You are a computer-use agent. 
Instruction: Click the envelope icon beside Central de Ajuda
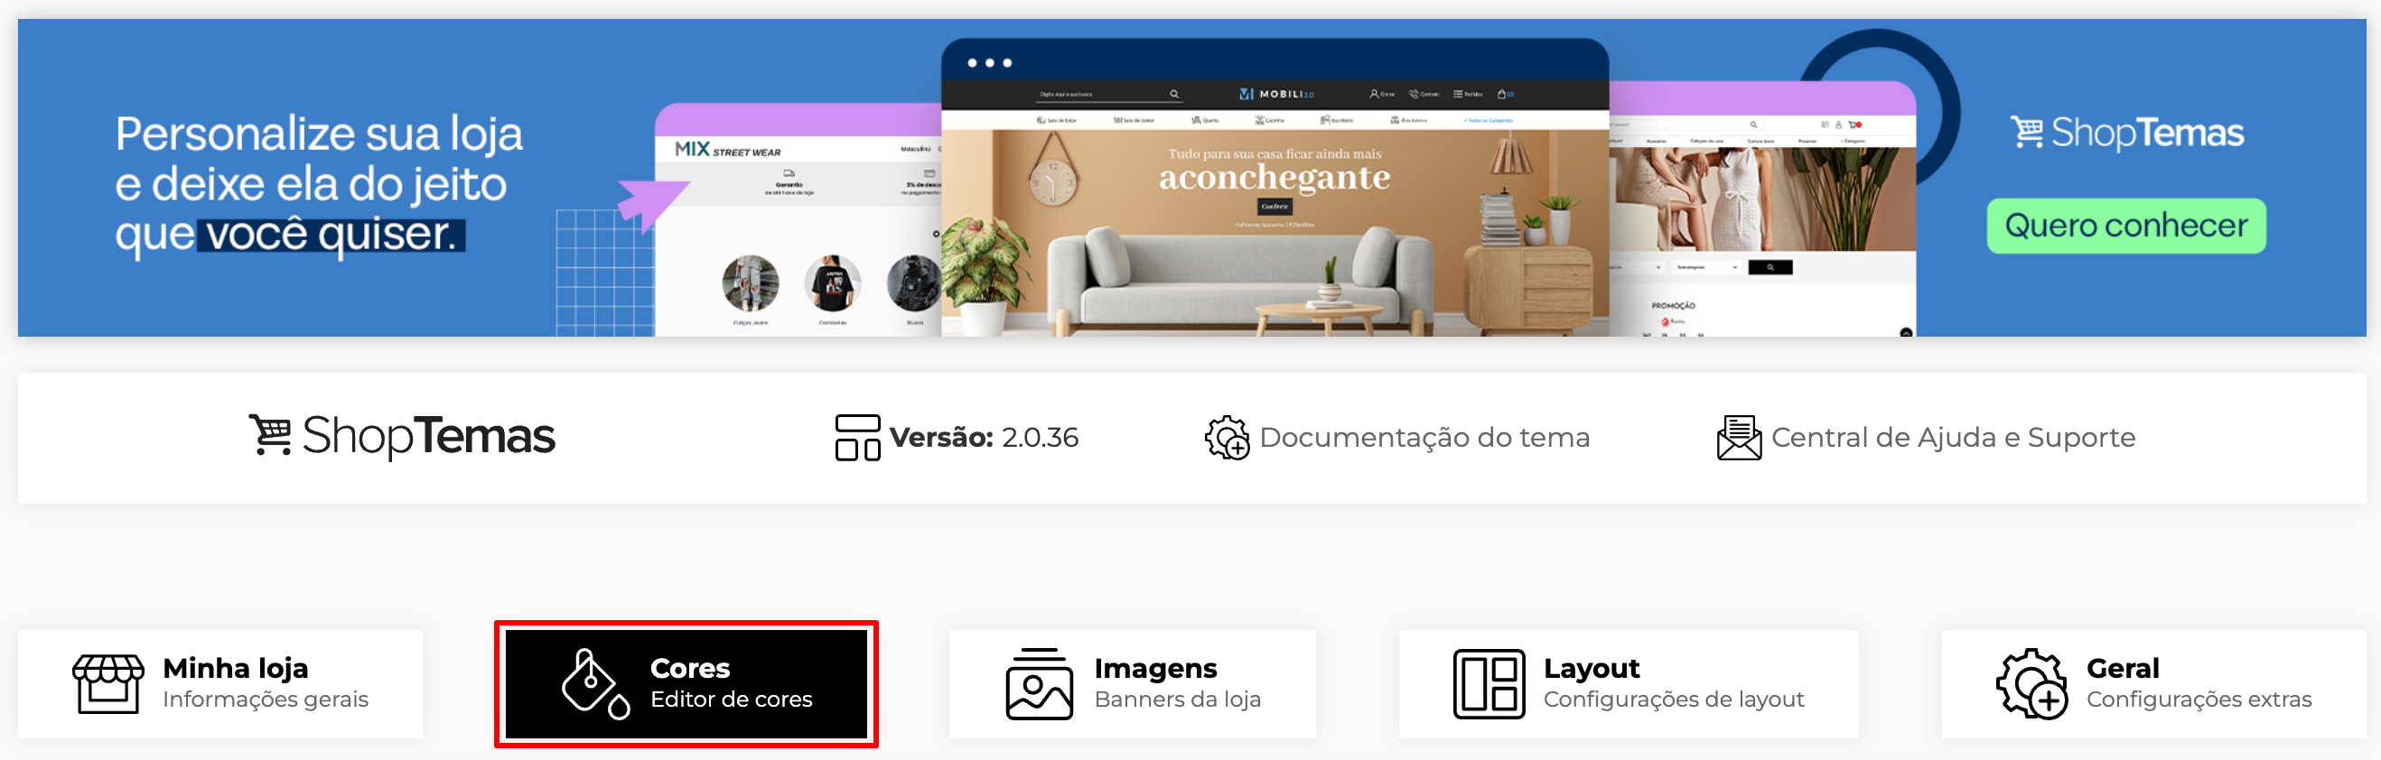tap(1739, 437)
